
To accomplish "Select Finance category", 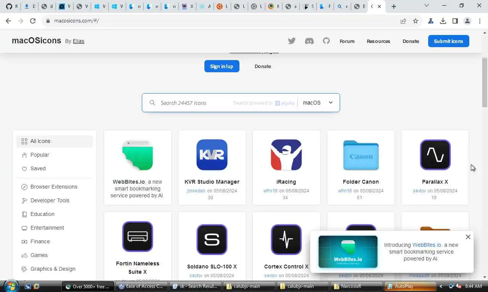I will tap(55, 241).
